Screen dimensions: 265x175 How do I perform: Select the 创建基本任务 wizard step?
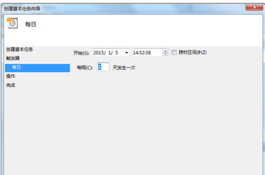[19, 49]
